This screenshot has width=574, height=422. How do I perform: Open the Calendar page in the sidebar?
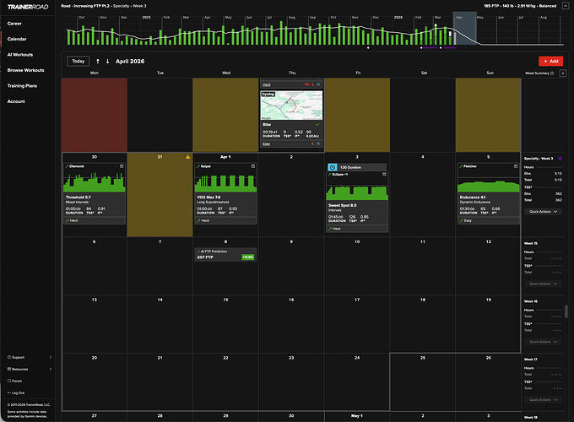(17, 39)
